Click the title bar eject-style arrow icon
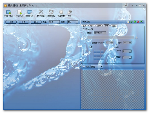 pos(132,6)
